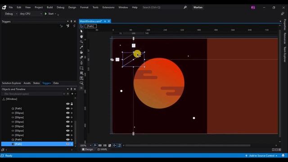
Task: Select the Grid layout panel tool
Action: pos(81,73)
